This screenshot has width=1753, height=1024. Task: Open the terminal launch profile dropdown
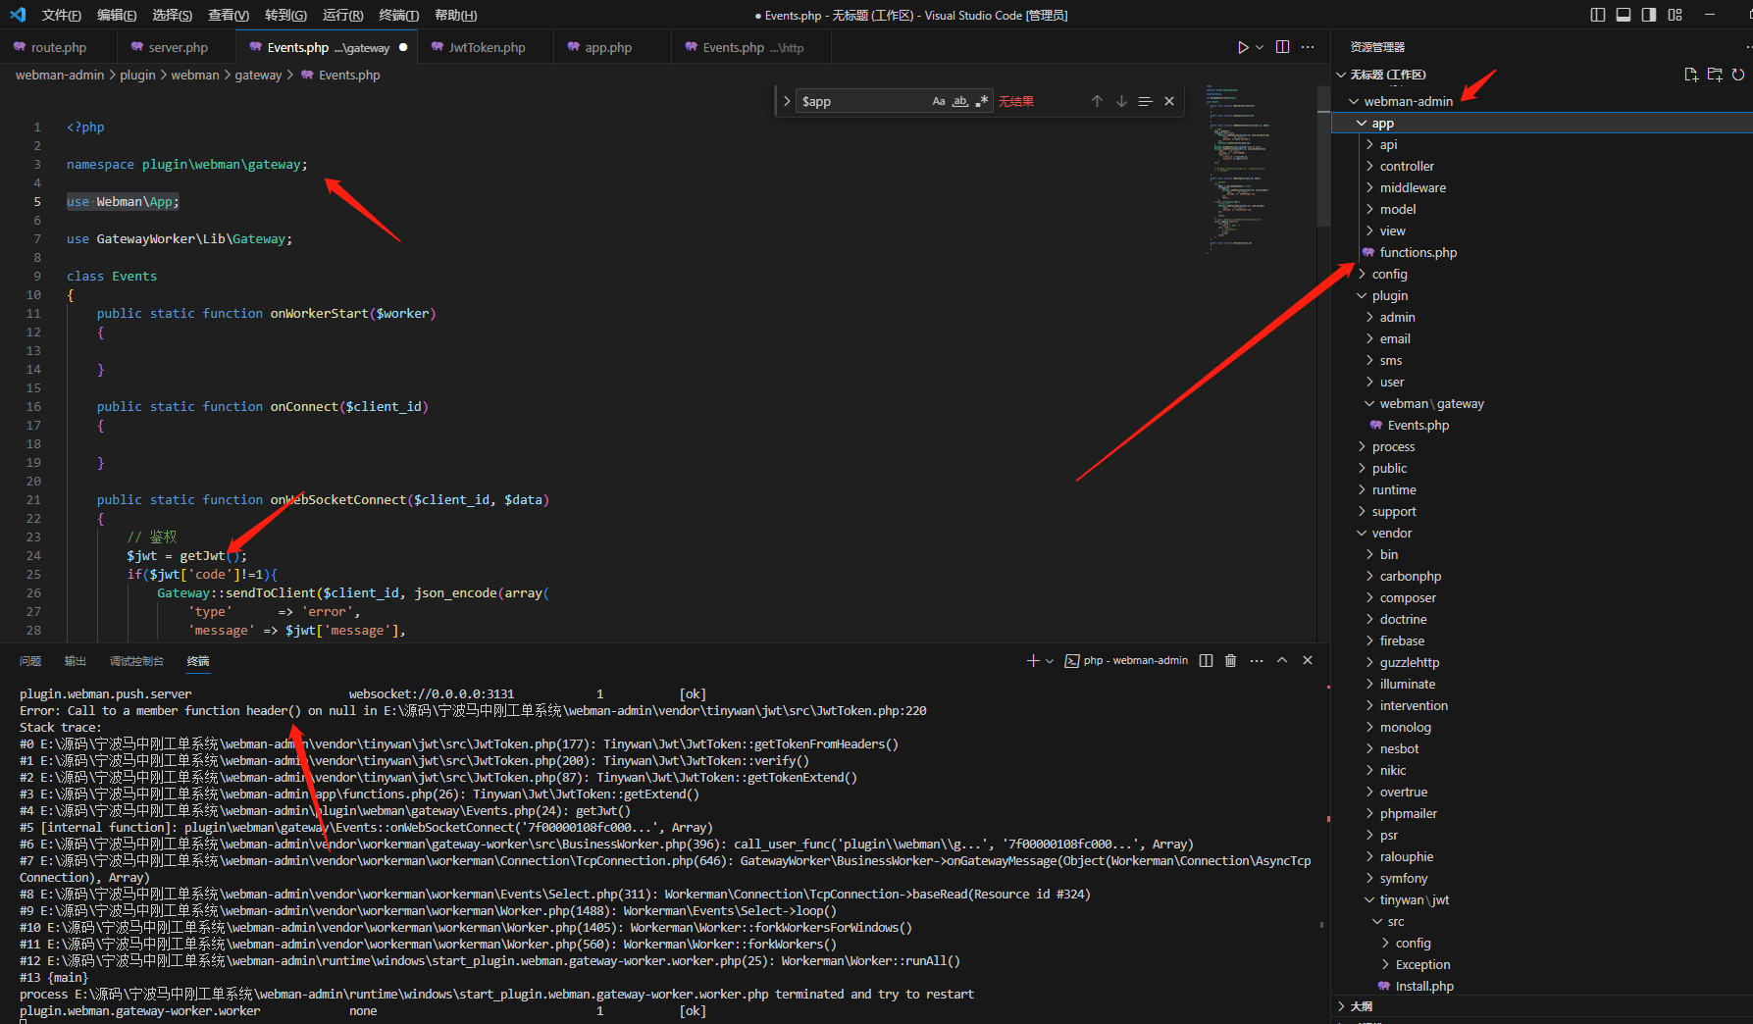coord(1050,660)
